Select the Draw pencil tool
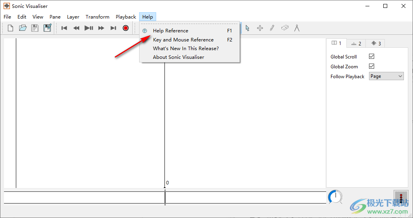This screenshot has height=218, width=413. click(x=272, y=28)
